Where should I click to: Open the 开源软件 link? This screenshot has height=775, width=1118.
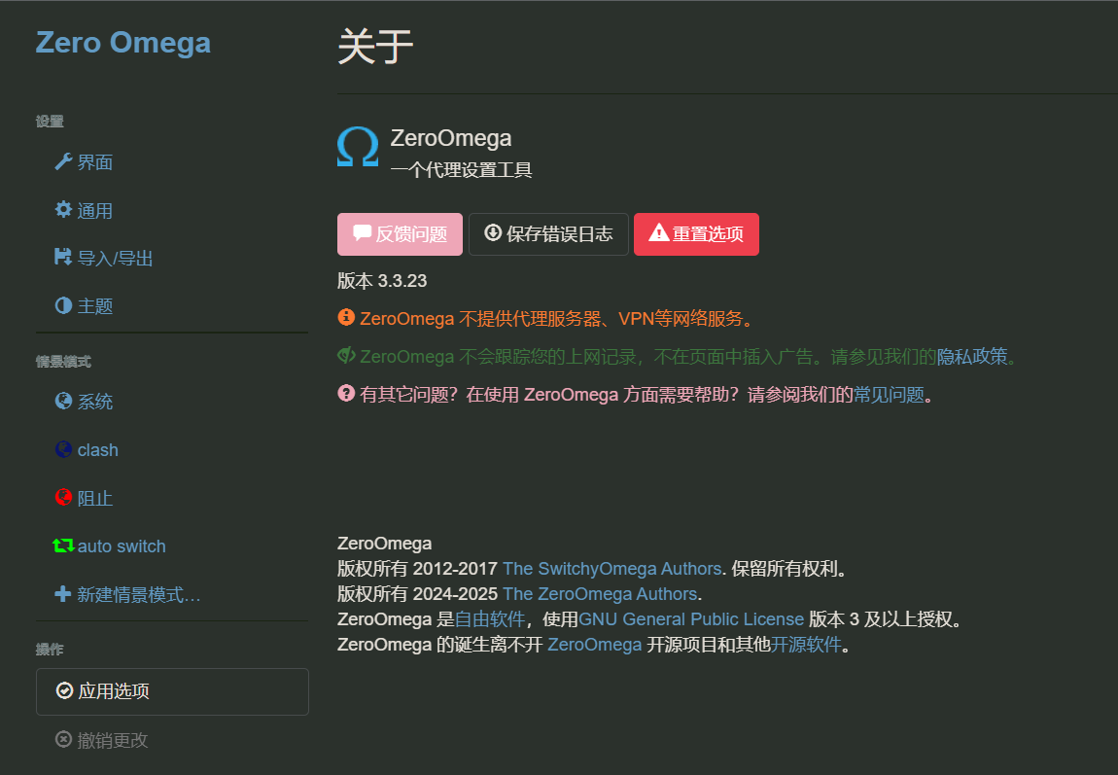click(806, 645)
